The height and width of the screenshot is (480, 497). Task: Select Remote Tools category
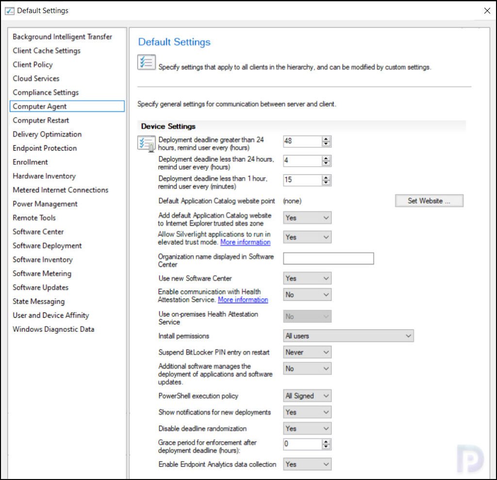click(34, 218)
